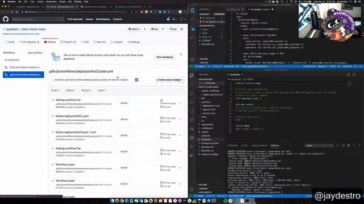
Task: Switch to the PROBLEMS panel tab
Action: [x=233, y=146]
